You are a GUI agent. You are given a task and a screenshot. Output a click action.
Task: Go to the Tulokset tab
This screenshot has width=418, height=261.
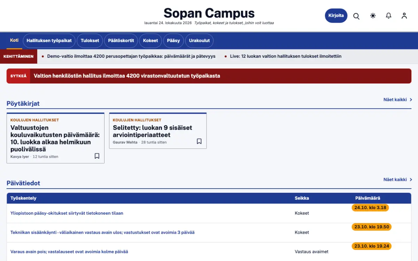(x=90, y=41)
